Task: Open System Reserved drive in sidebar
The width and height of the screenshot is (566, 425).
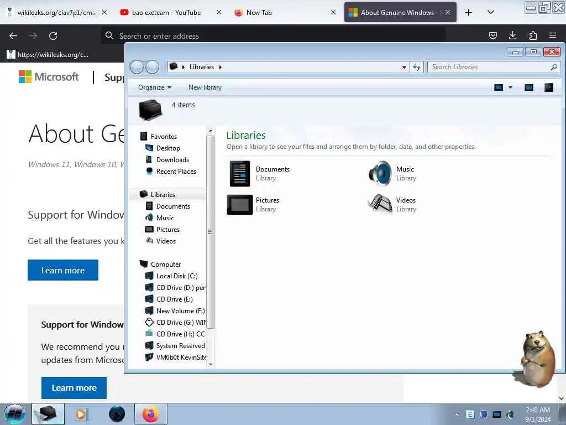Action: coord(181,345)
